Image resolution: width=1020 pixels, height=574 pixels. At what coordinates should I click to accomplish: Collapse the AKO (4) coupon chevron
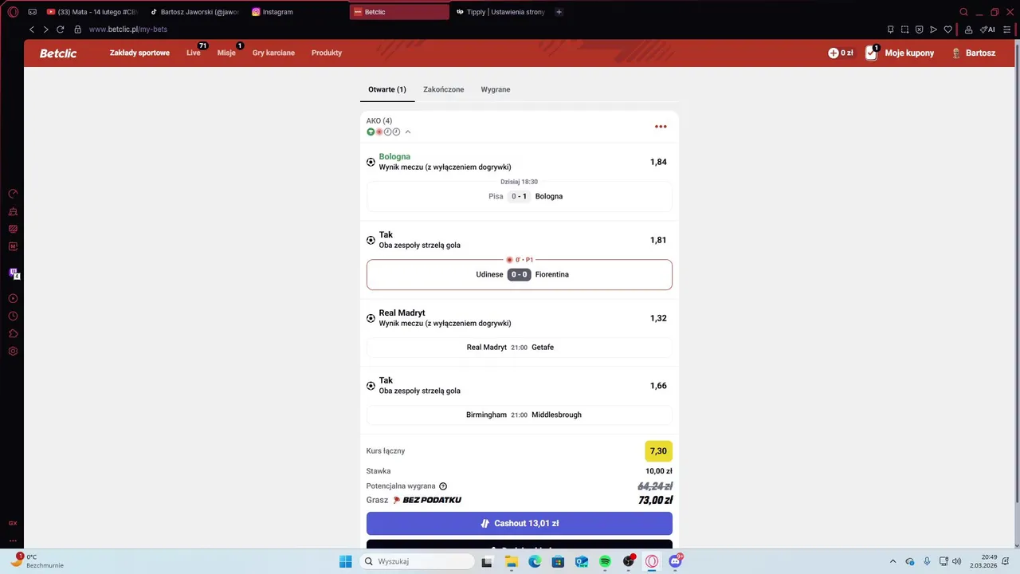(x=408, y=132)
